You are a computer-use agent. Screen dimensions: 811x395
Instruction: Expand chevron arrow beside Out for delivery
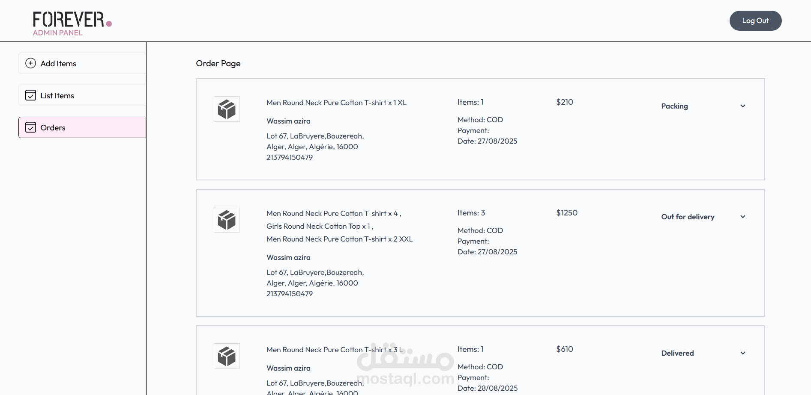click(743, 217)
